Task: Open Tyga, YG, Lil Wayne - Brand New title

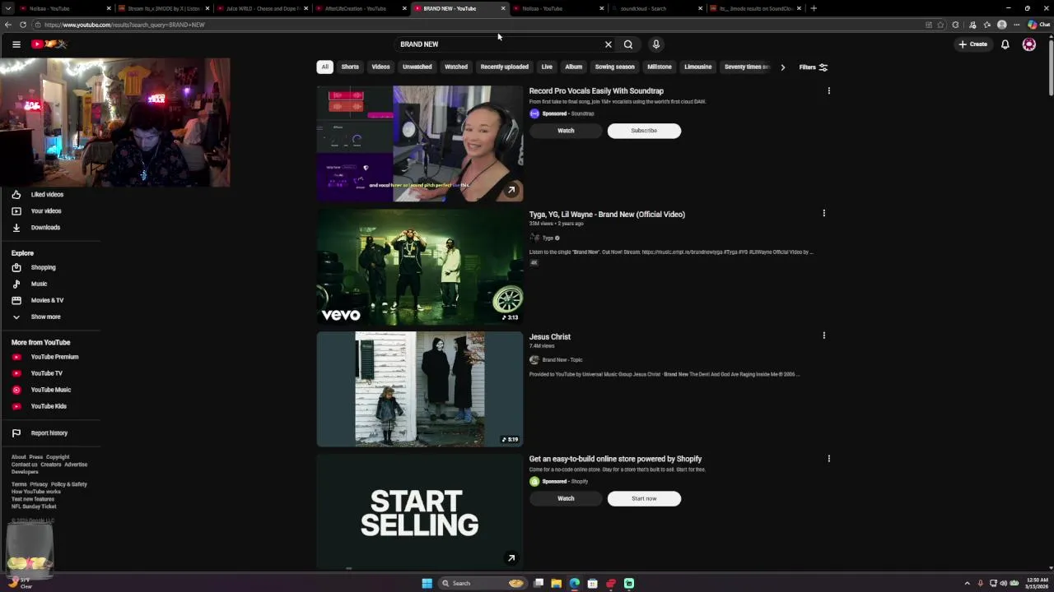Action: pyautogui.click(x=607, y=215)
